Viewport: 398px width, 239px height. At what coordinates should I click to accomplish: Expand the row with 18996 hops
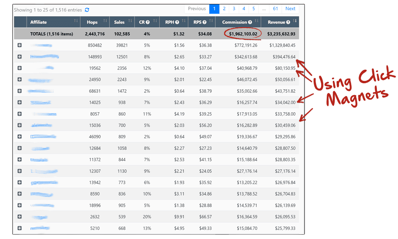20,205
